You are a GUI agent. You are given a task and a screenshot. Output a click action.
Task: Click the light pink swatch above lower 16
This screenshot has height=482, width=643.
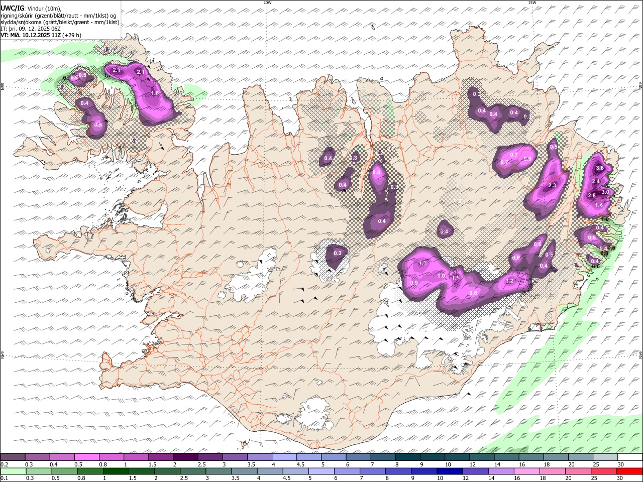click(527, 471)
